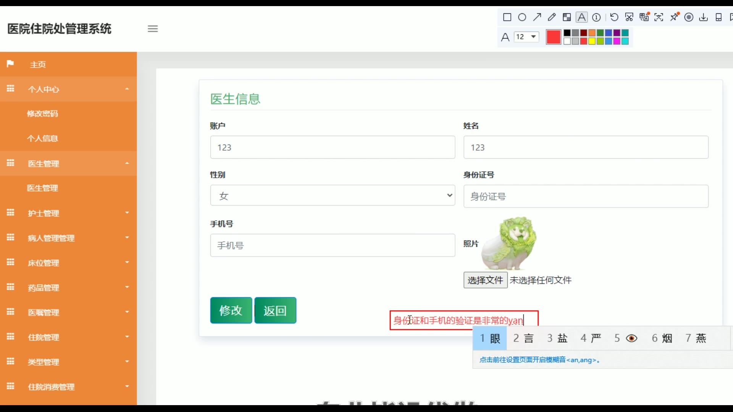Select the ellipse drawing tool

[522, 17]
